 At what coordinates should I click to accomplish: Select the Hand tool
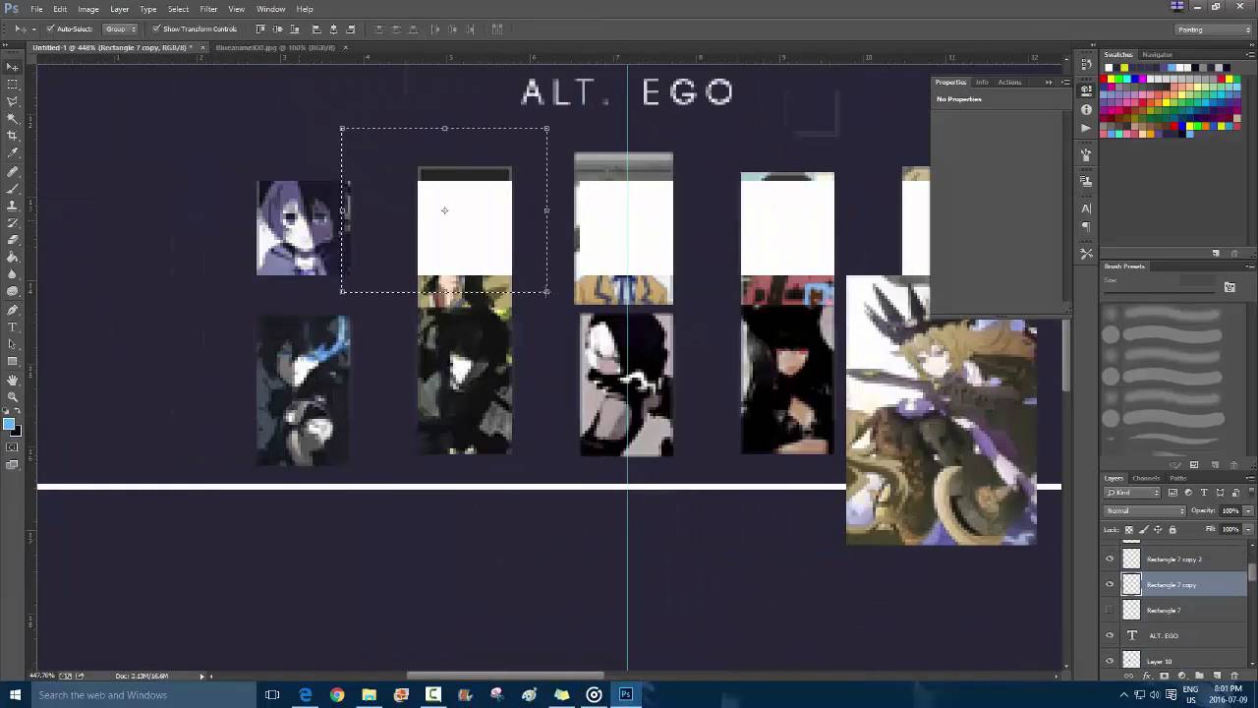[x=13, y=380]
